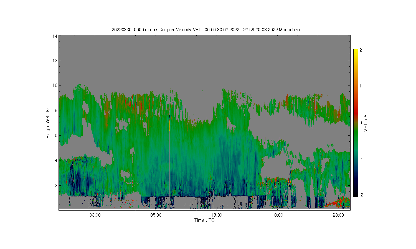416x249 pixels.
Task: Click the height tick label 14
Action: pyautogui.click(x=55, y=36)
